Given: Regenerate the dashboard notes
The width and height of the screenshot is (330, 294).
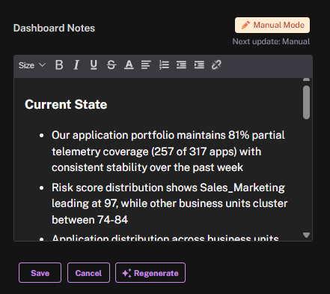Looking at the screenshot, I should point(150,273).
